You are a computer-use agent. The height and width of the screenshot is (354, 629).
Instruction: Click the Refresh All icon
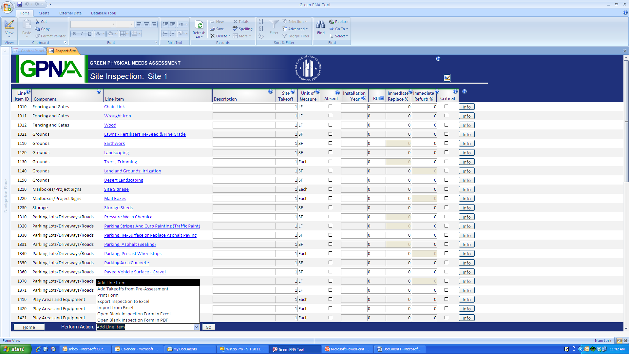[199, 25]
